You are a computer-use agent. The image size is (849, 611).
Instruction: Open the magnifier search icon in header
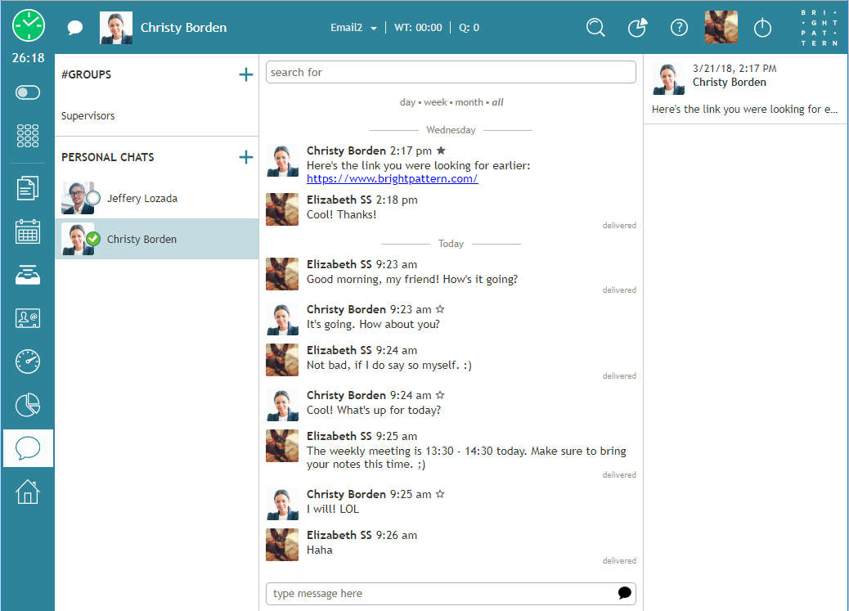595,27
